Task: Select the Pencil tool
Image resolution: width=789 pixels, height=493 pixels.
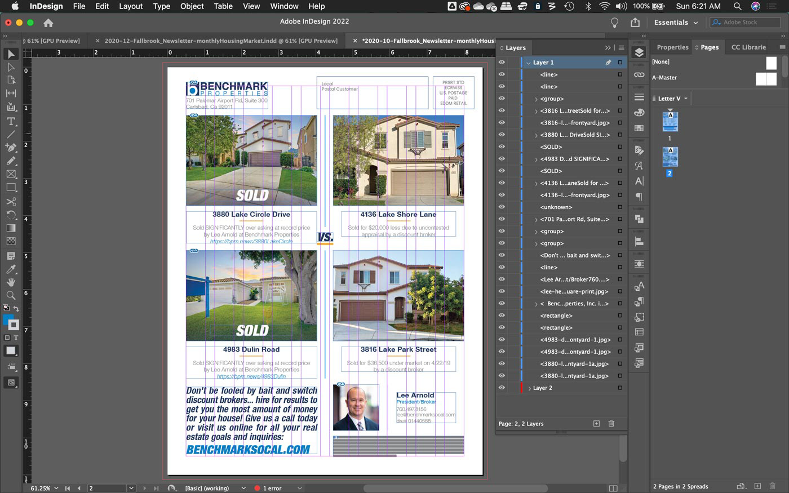Action: [x=11, y=161]
